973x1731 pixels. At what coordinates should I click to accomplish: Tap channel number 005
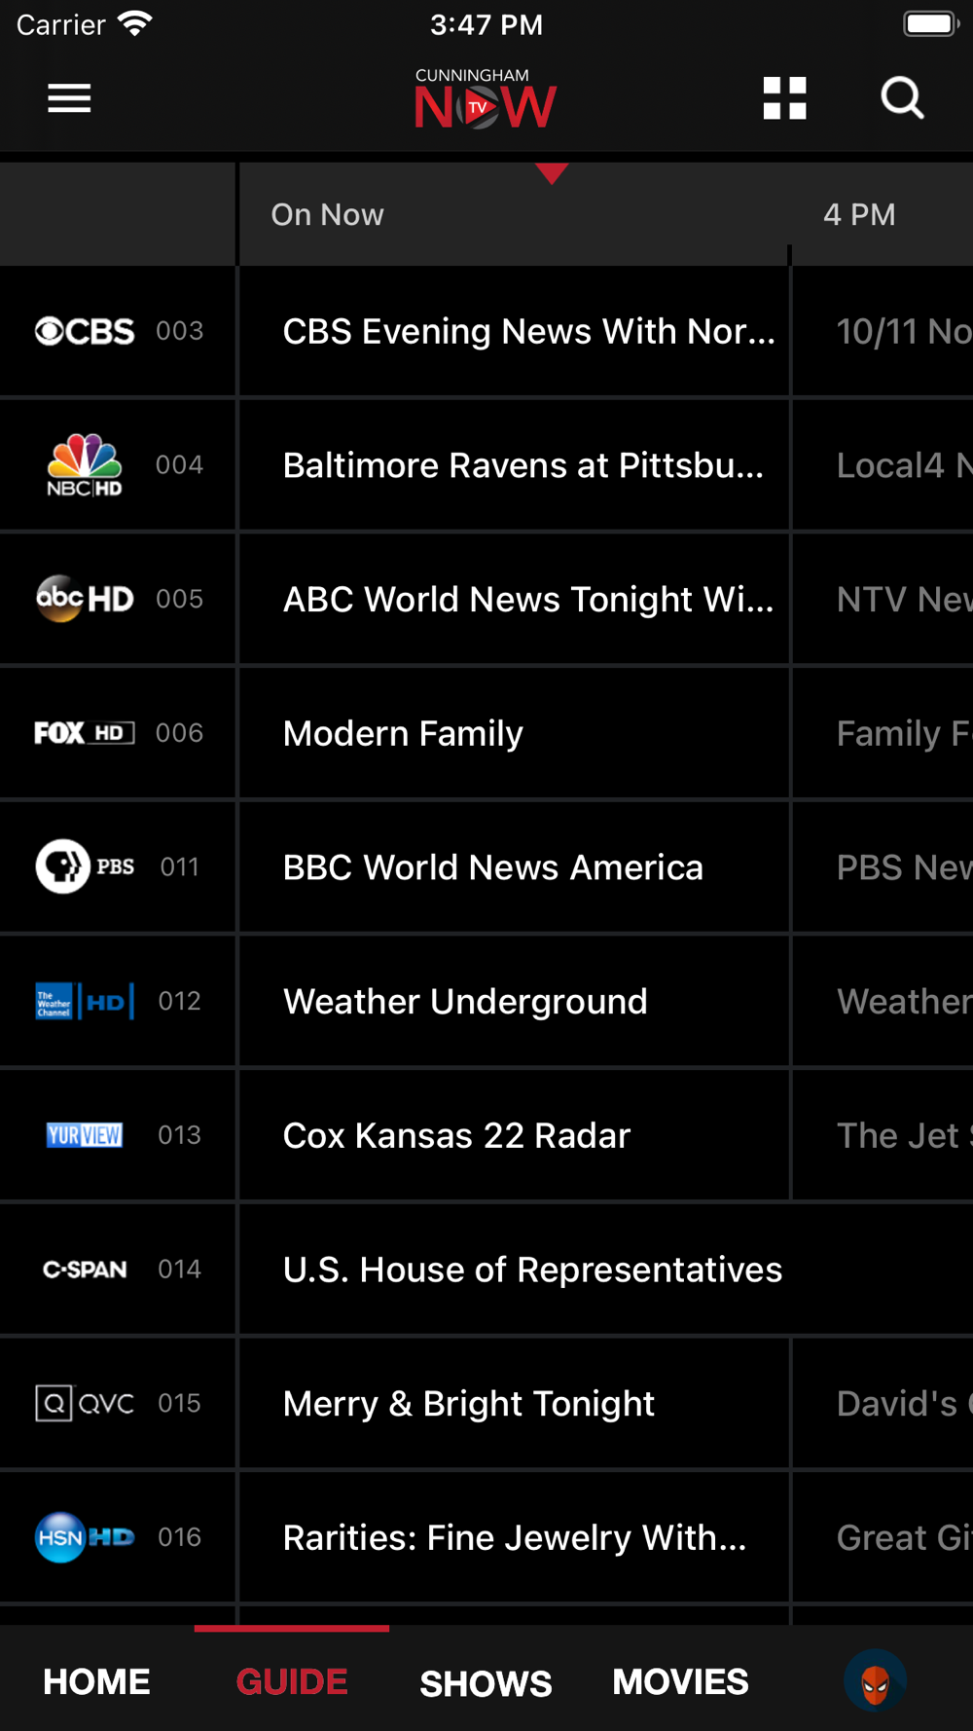coord(180,599)
